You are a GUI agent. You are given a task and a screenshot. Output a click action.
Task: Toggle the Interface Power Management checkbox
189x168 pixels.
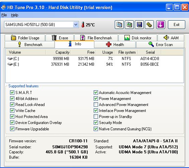click(x=96, y=111)
